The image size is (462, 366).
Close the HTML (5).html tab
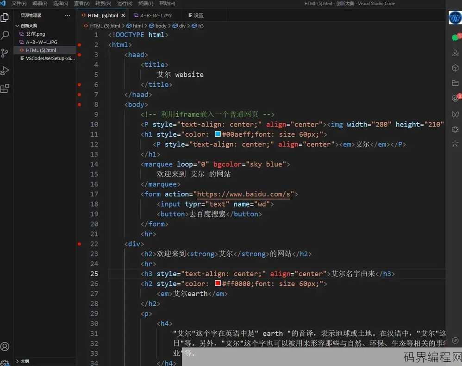click(x=123, y=15)
